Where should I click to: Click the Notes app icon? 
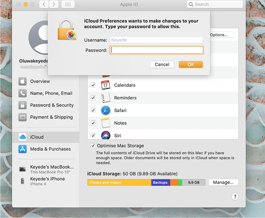pos(106,123)
